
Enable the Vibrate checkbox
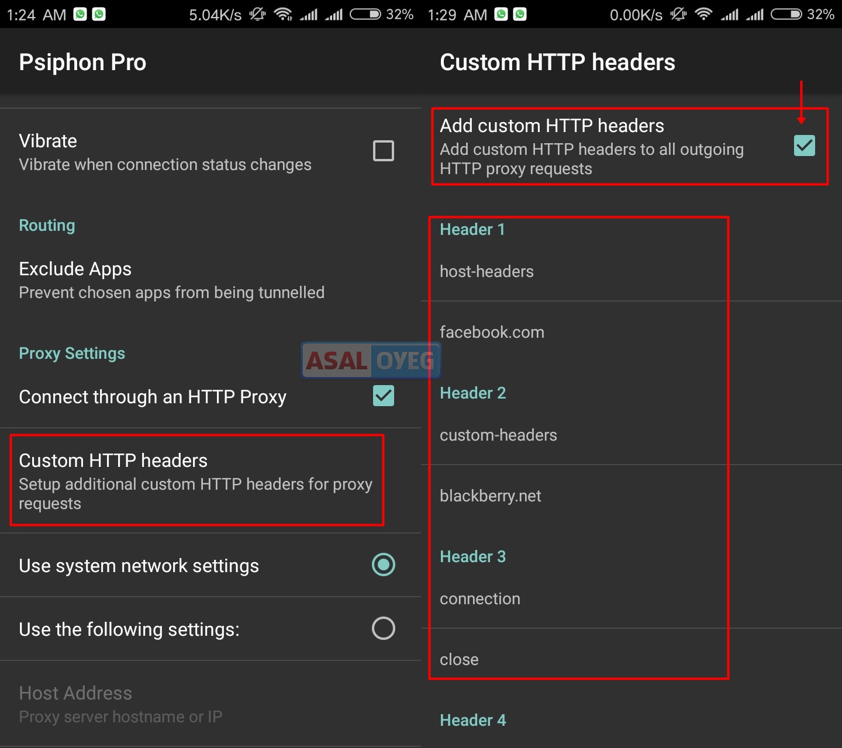383,151
